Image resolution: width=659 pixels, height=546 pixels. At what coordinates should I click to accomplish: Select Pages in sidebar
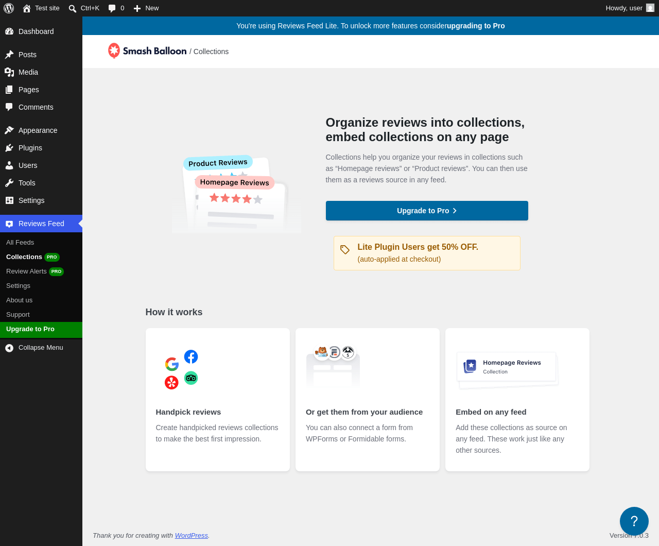tap(41, 90)
